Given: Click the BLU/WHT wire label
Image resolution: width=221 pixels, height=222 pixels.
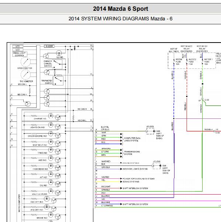Looking at the screenshot, I should (x=106, y=202).
